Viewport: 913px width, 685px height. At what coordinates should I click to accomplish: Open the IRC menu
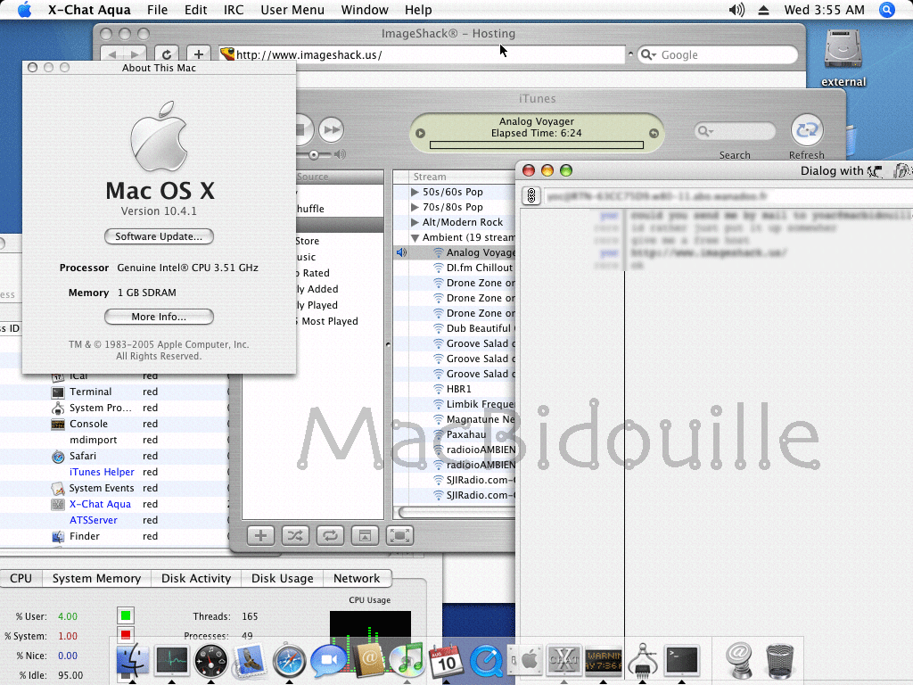(x=234, y=10)
